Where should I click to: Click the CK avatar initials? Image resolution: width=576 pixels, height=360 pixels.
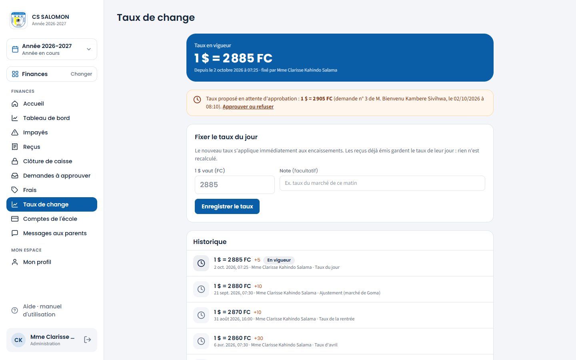(x=18, y=340)
